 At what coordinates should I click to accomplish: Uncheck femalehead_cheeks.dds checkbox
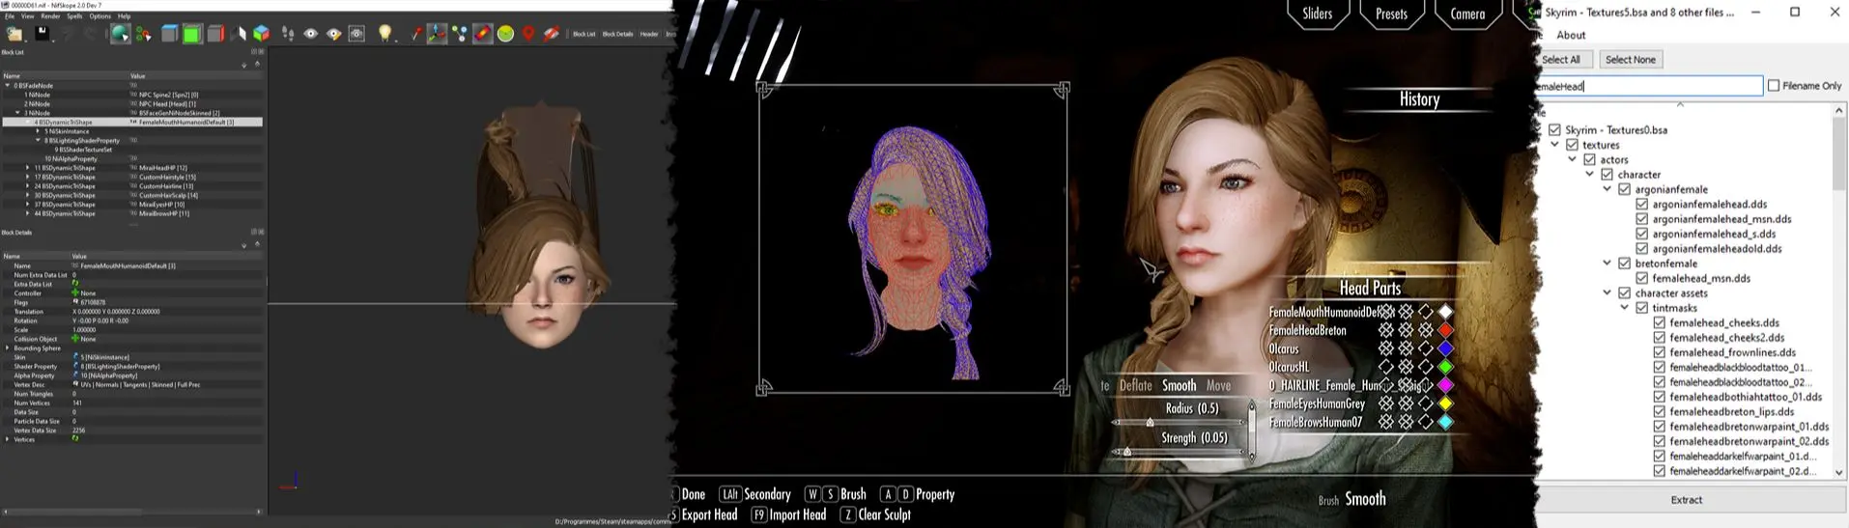tap(1660, 322)
